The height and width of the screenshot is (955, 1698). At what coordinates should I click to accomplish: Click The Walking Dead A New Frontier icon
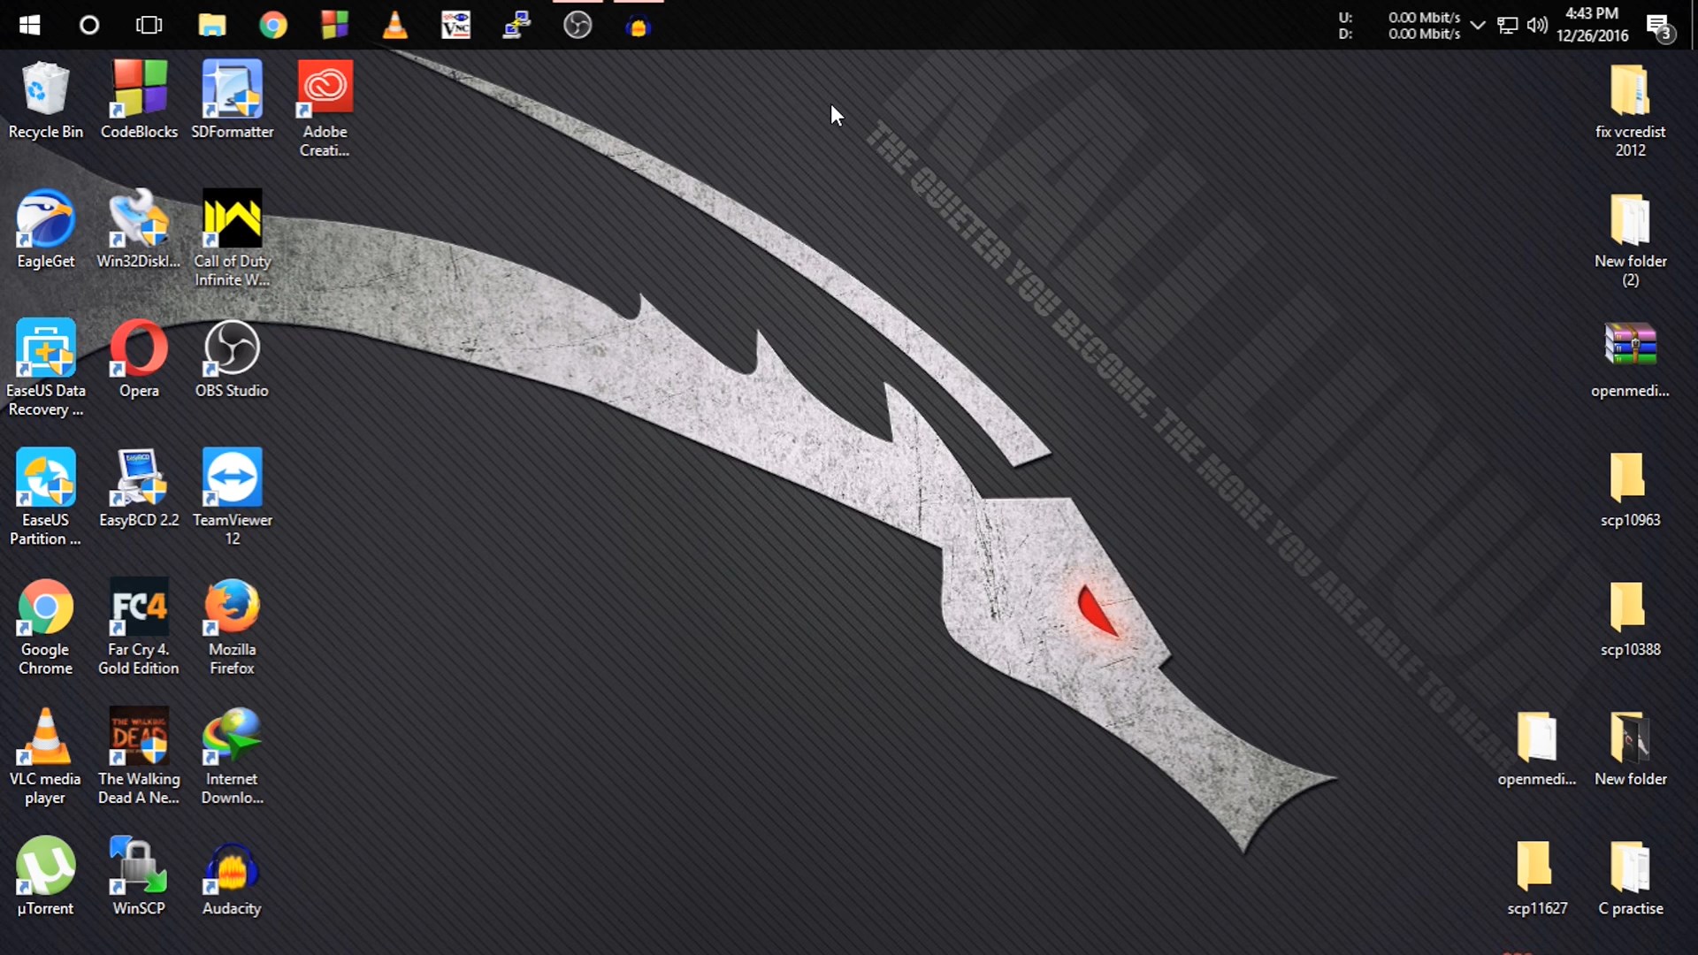pyautogui.click(x=139, y=755)
